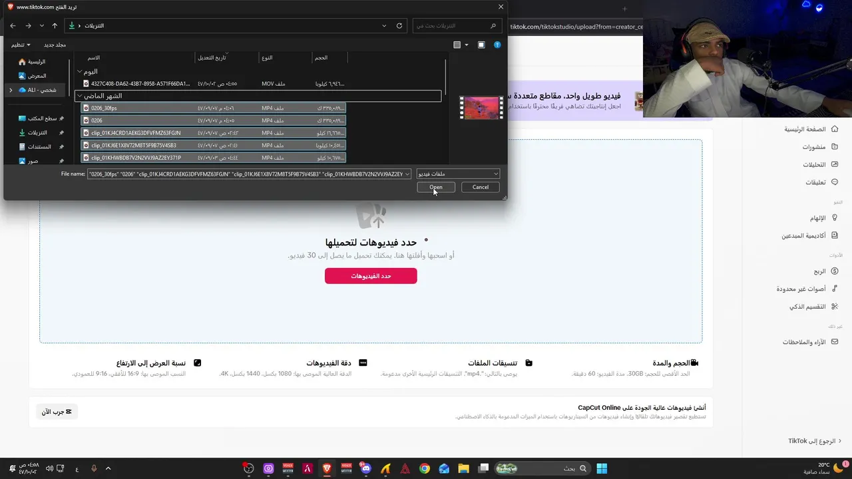Expand the File name history dropdown

pos(407,174)
